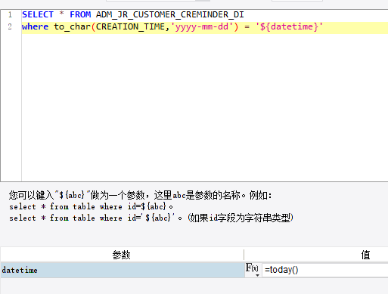Select line number 1 in gutter

[10, 14]
